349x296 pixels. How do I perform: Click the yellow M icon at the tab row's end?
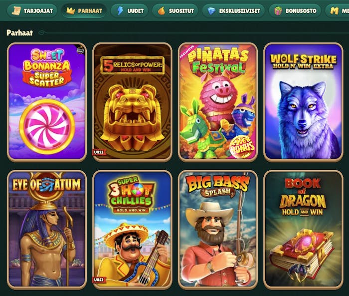334,10
